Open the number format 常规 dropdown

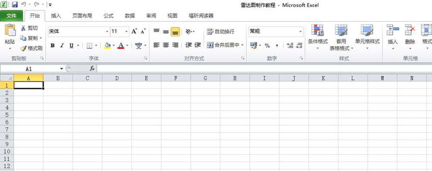click(301, 31)
